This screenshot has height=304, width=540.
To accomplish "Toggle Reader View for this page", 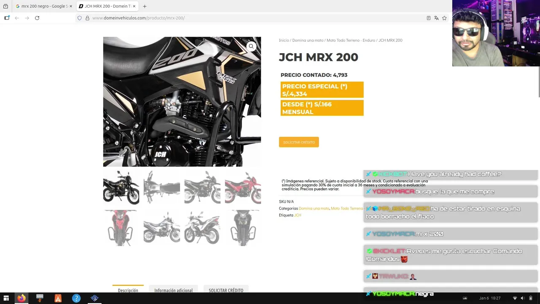I will point(429,18).
